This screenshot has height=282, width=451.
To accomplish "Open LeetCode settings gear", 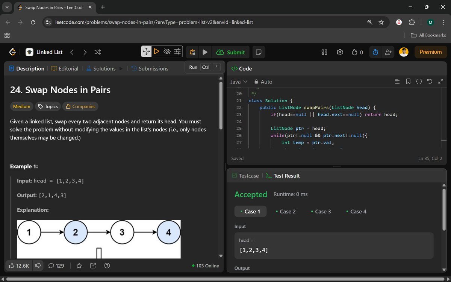I will click(340, 52).
